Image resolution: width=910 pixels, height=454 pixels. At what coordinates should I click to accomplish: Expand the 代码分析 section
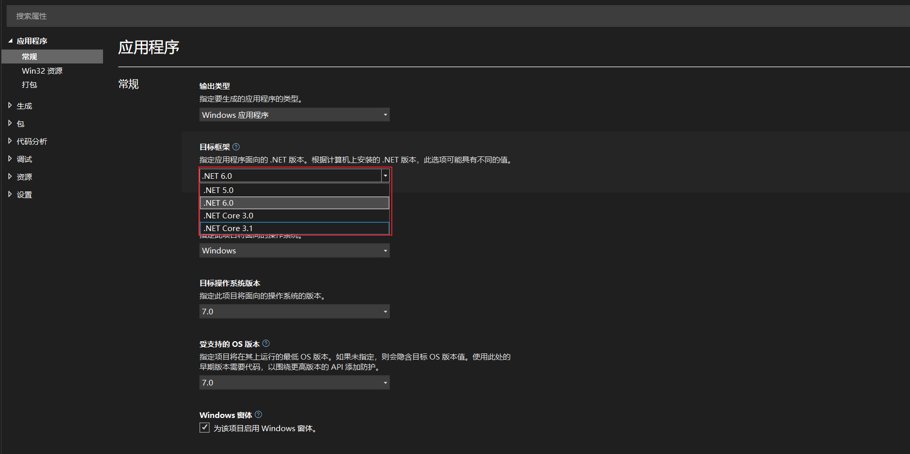[x=10, y=141]
